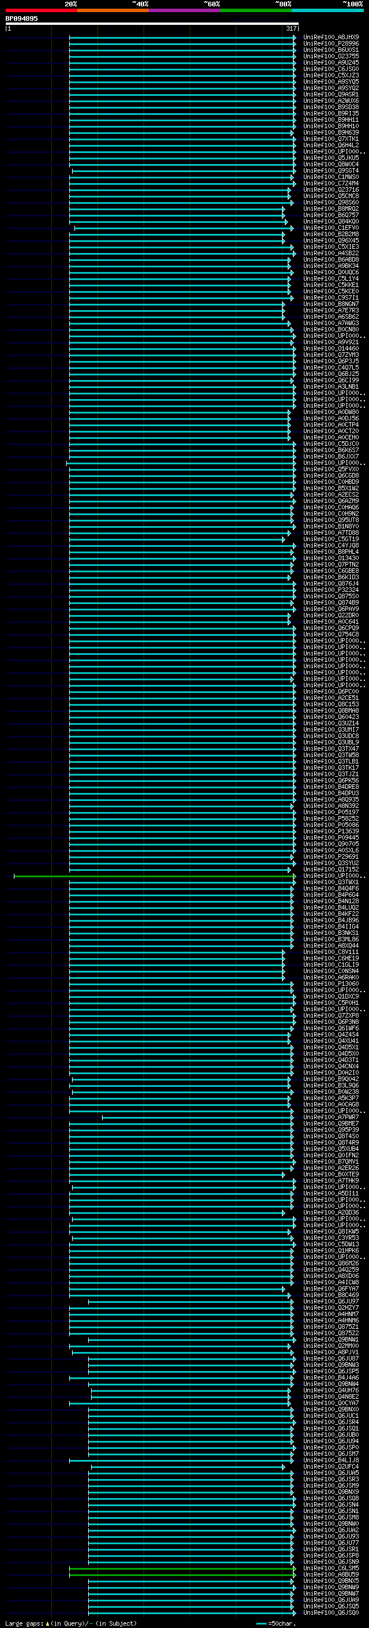The width and height of the screenshot is (369, 1628).
Task: Open hit UniRef100_P28996
Action: 331,44
